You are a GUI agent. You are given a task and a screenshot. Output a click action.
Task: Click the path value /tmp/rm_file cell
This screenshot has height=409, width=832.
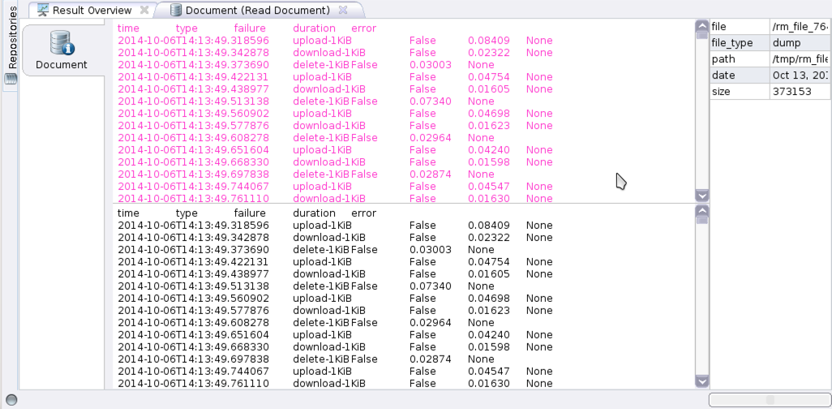tap(800, 59)
